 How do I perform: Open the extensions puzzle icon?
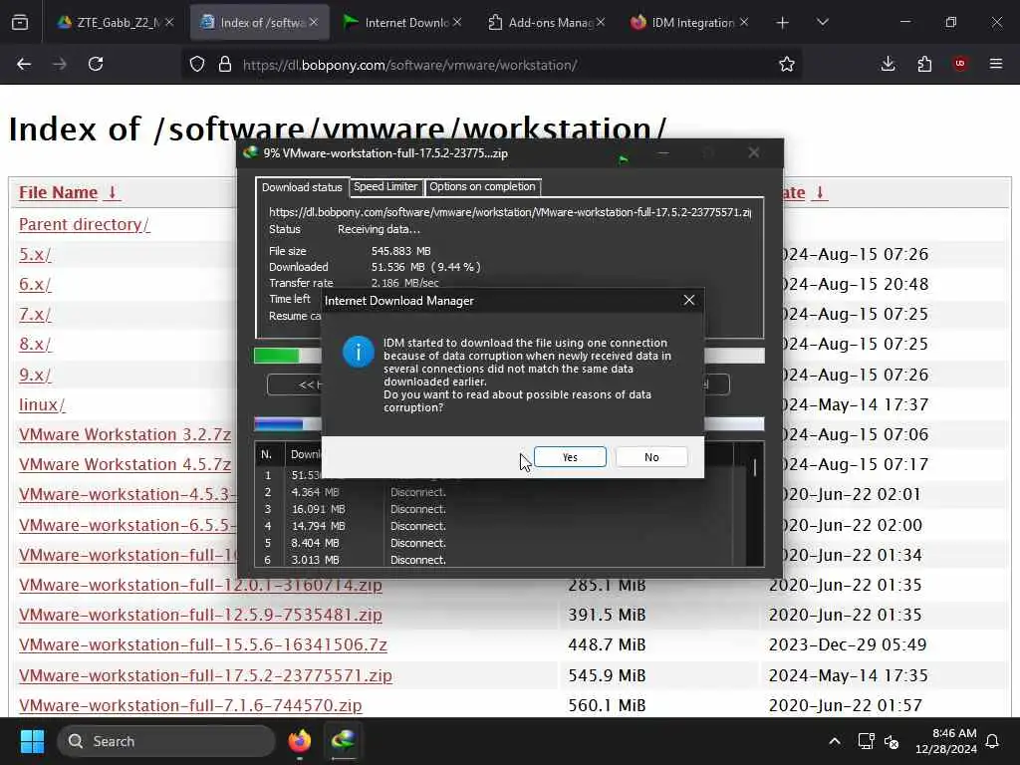[x=924, y=64]
